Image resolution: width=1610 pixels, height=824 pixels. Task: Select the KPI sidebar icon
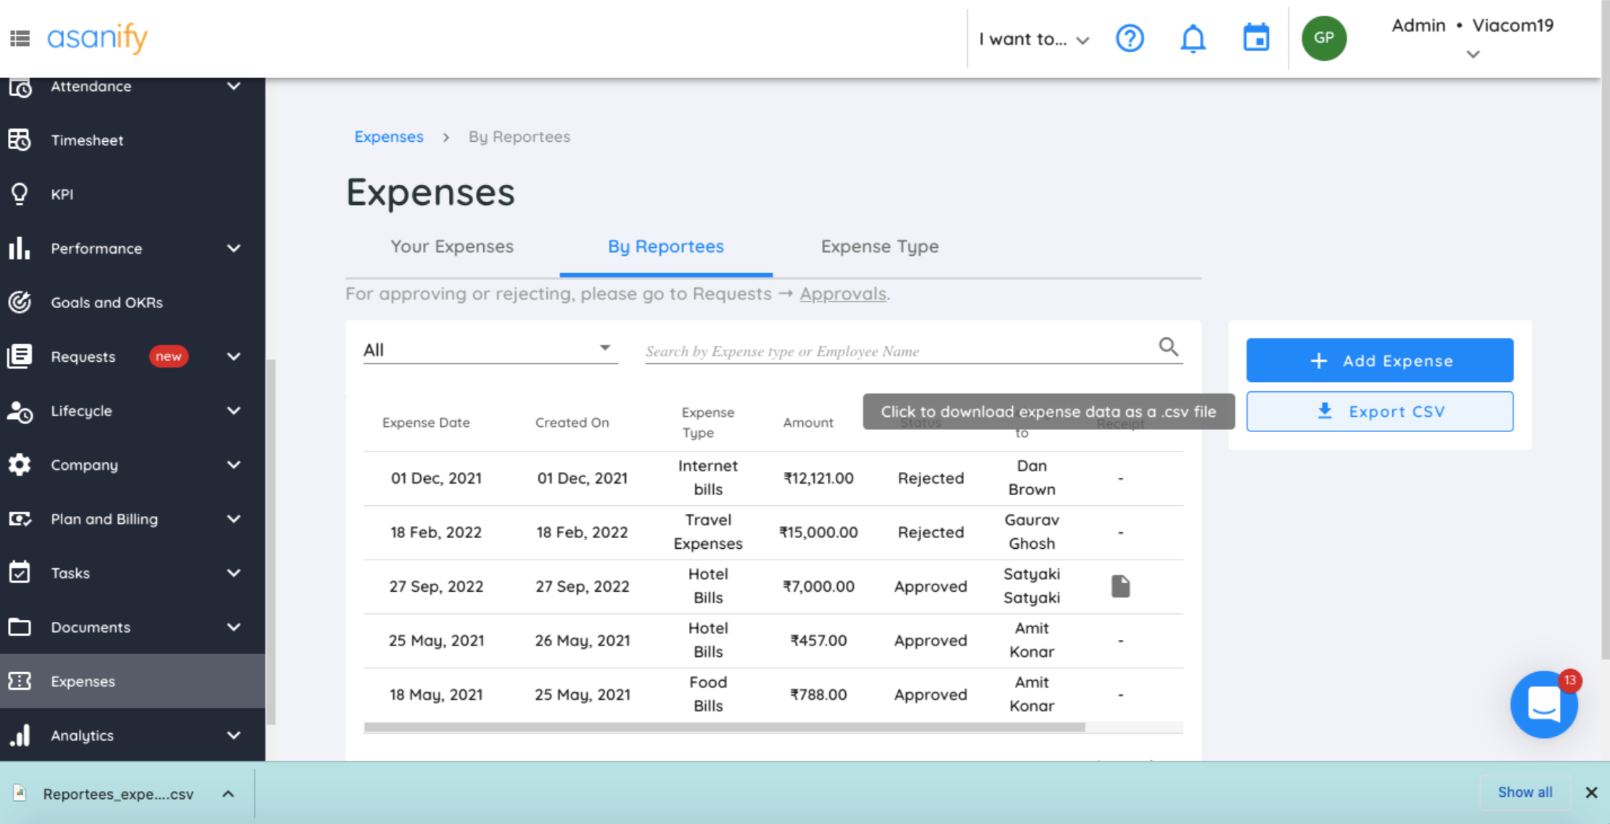click(19, 193)
